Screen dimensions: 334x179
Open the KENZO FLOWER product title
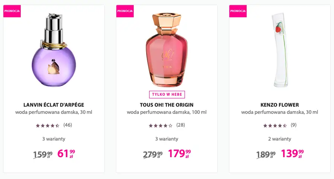pyautogui.click(x=279, y=105)
